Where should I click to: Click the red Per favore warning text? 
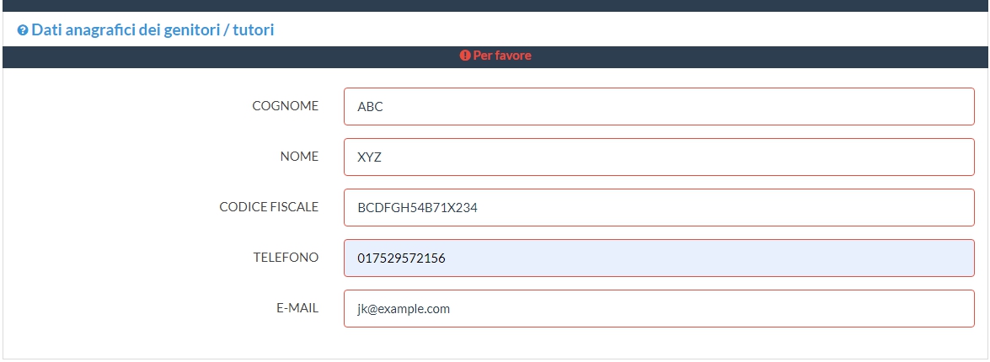tap(502, 56)
